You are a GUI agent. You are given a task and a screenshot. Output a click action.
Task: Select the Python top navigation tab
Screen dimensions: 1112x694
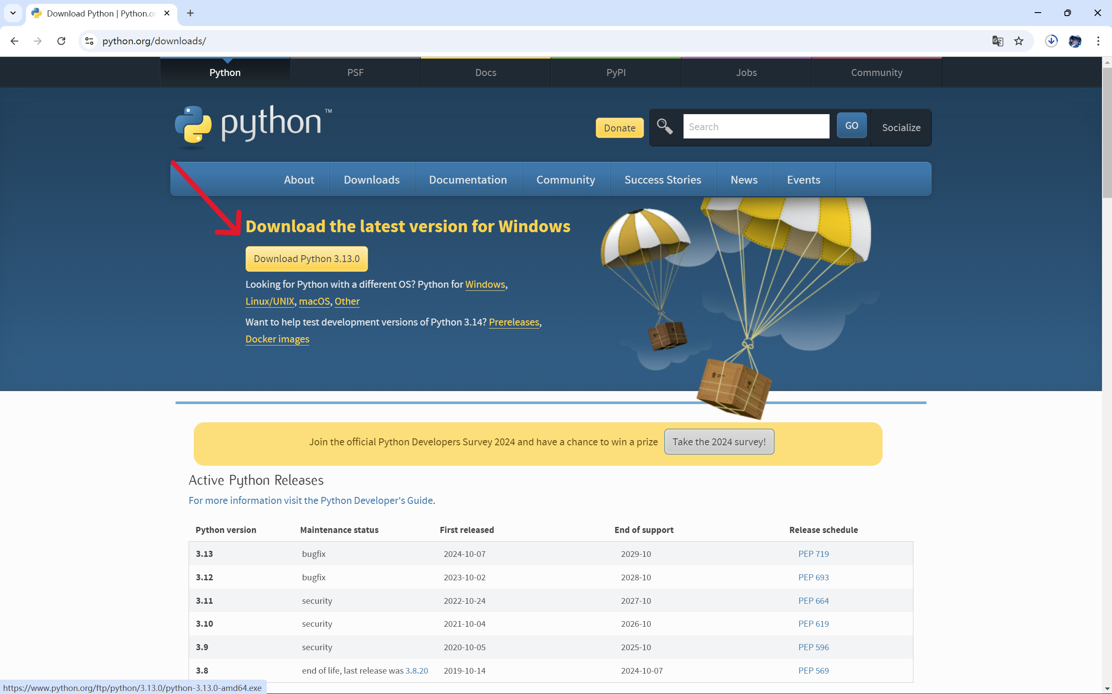(225, 72)
